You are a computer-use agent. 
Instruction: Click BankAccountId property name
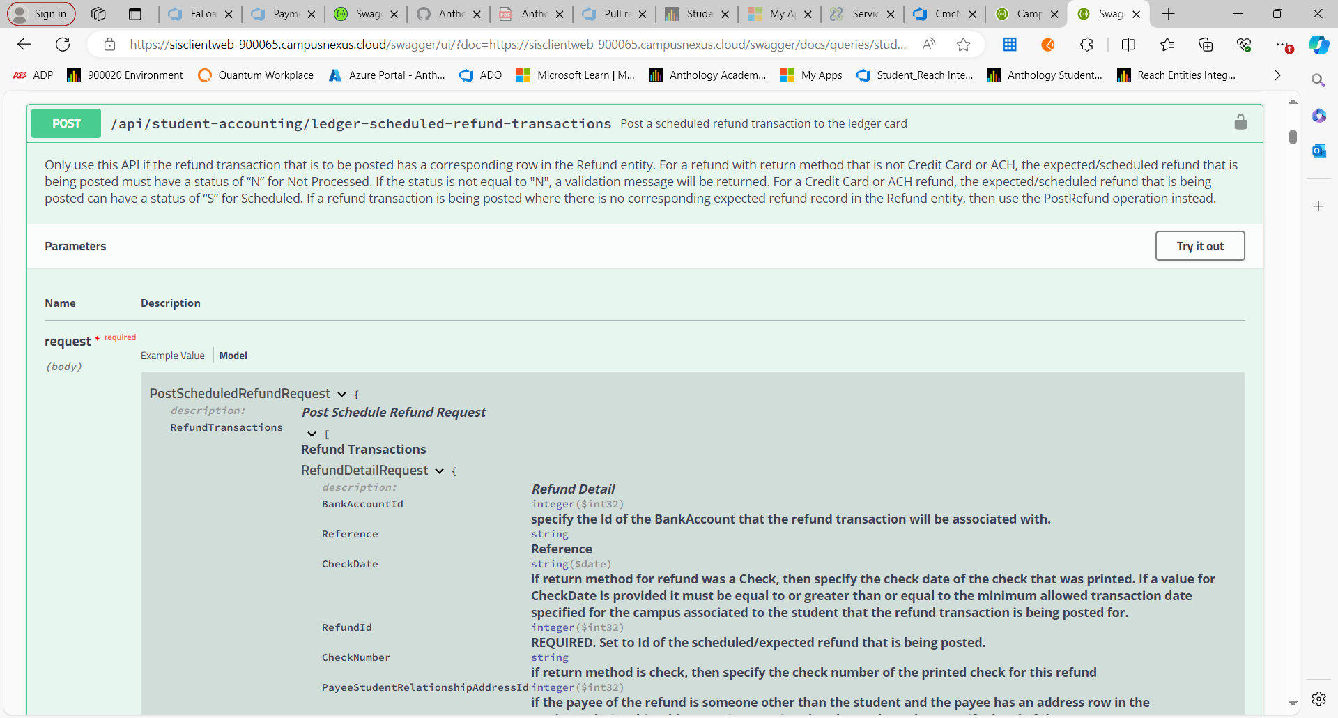pos(362,504)
